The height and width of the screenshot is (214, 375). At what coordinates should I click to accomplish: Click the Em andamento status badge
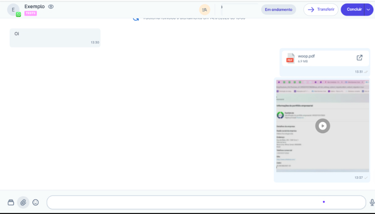tap(278, 10)
